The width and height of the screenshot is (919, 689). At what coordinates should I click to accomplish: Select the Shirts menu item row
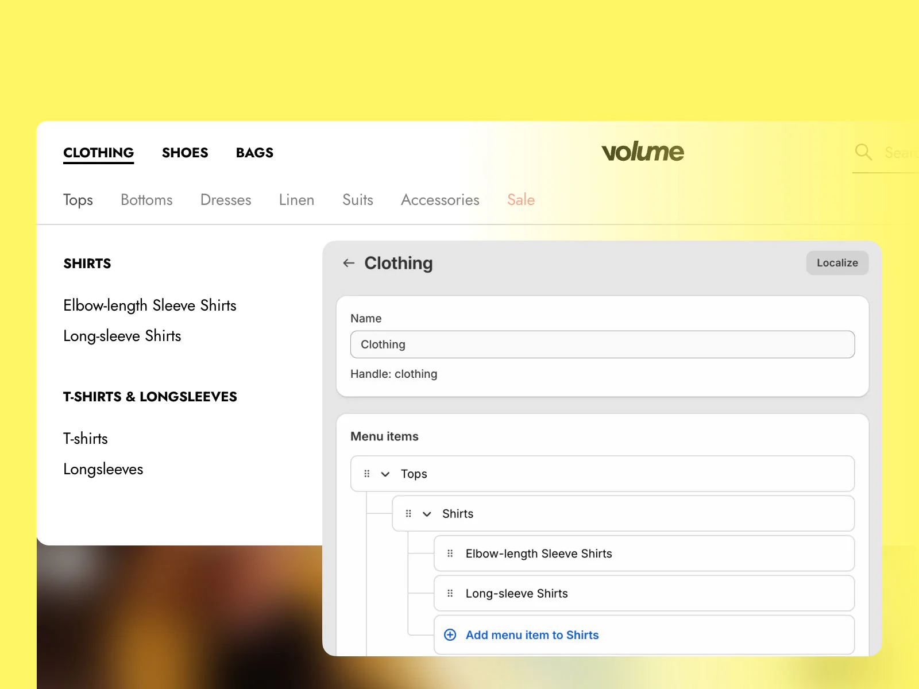coord(623,513)
